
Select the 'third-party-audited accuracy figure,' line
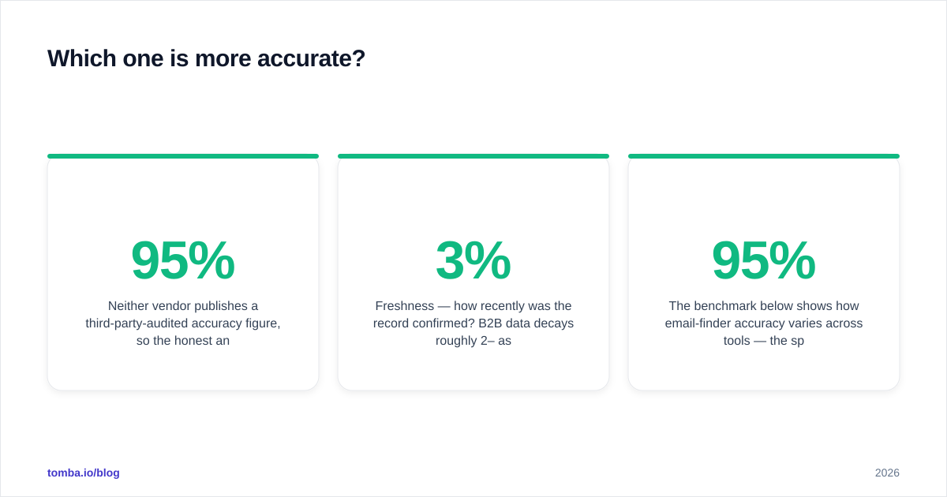coord(183,323)
